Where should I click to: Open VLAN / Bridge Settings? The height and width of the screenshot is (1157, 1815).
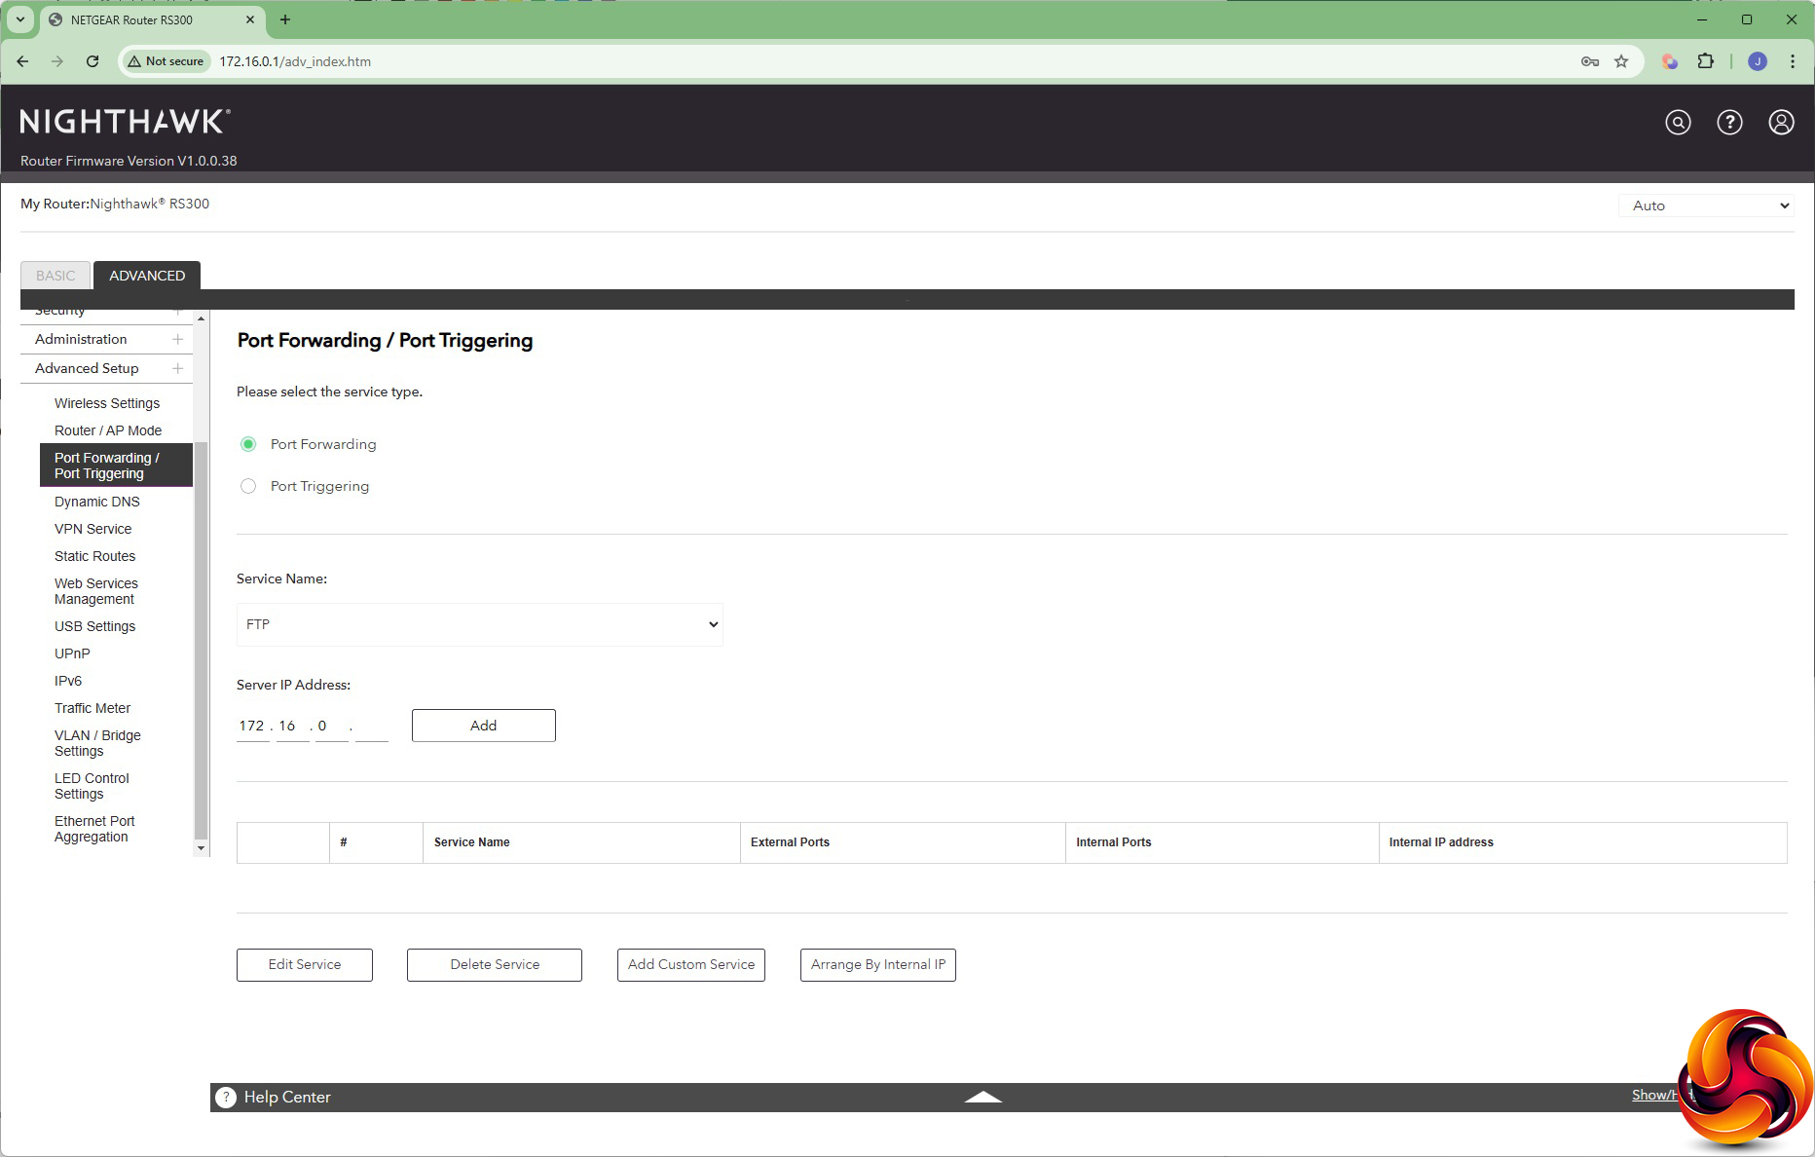pyautogui.click(x=97, y=743)
